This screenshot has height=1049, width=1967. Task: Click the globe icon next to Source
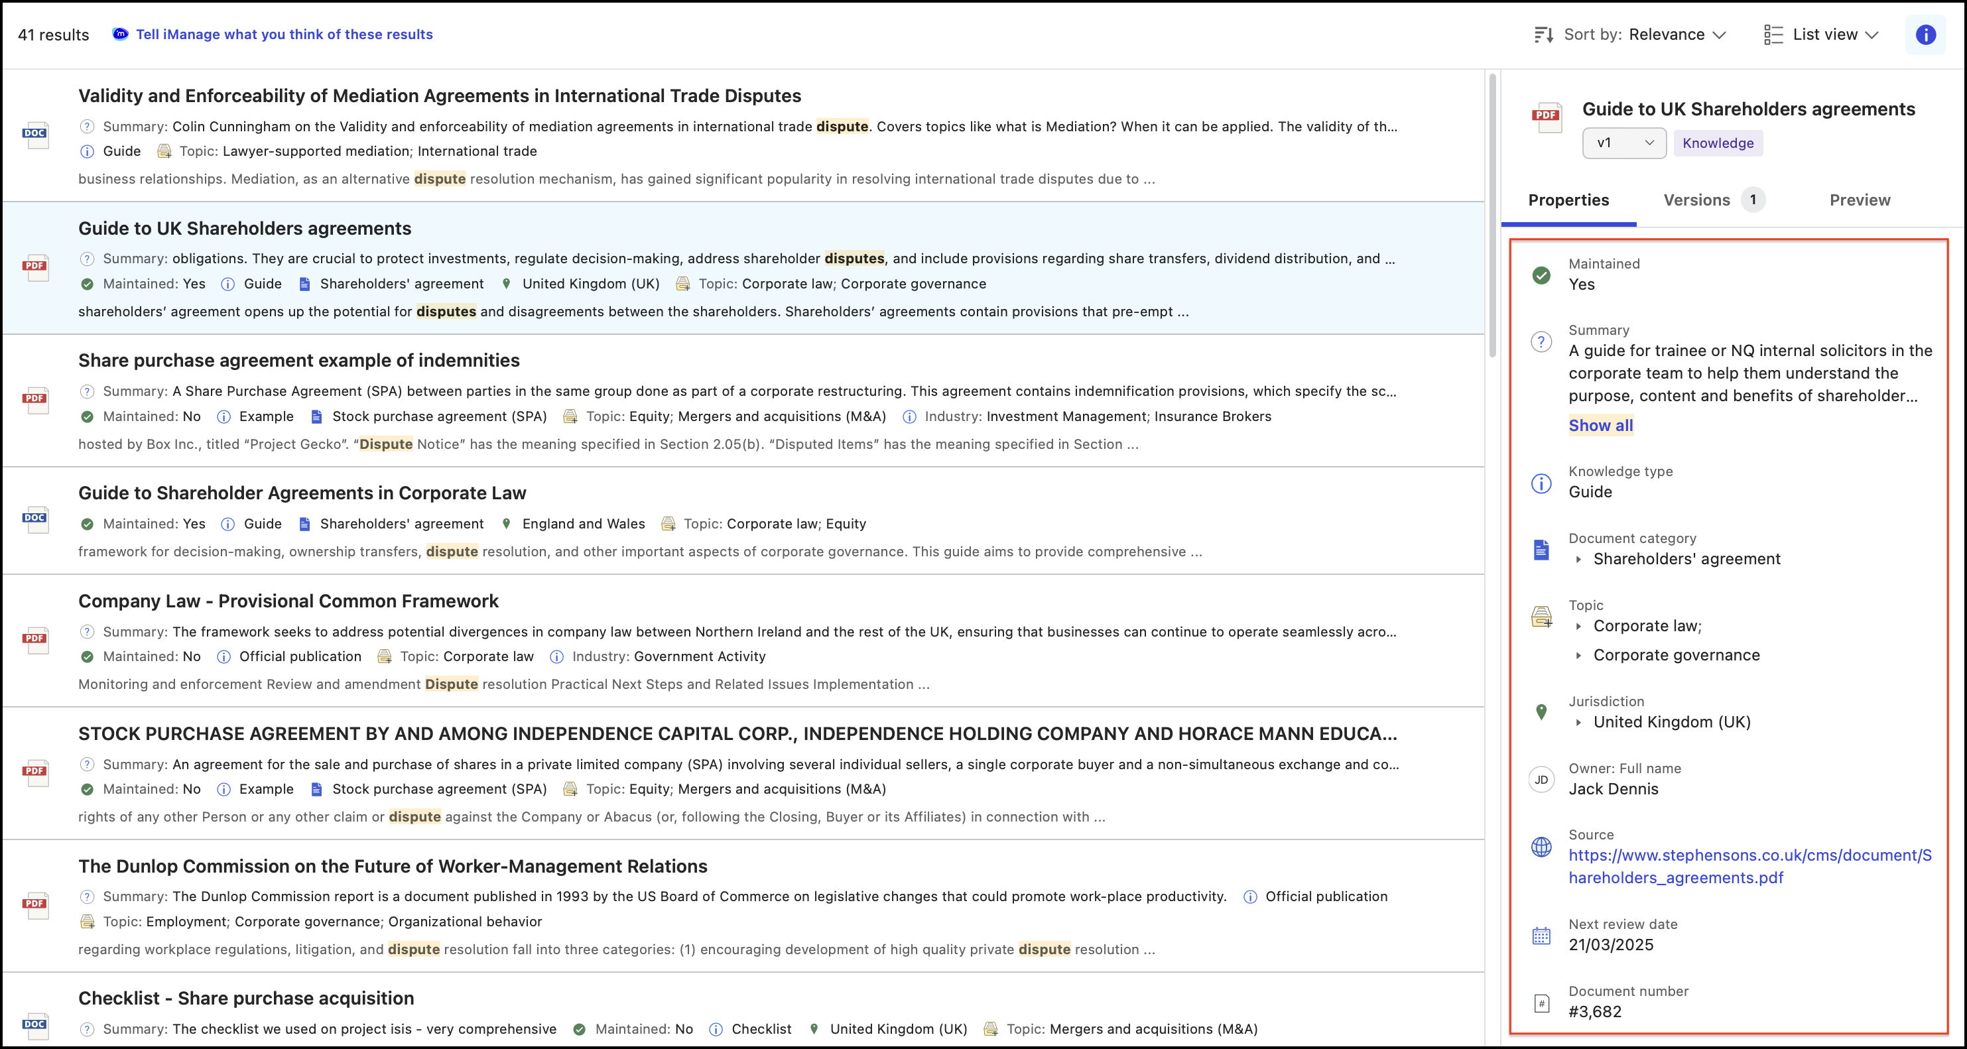1541,847
